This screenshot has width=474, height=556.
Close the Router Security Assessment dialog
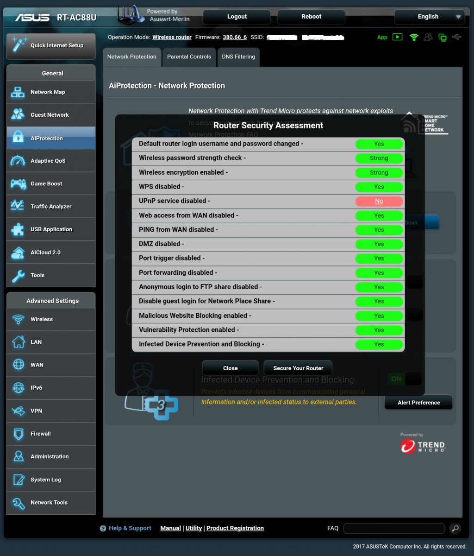point(230,368)
